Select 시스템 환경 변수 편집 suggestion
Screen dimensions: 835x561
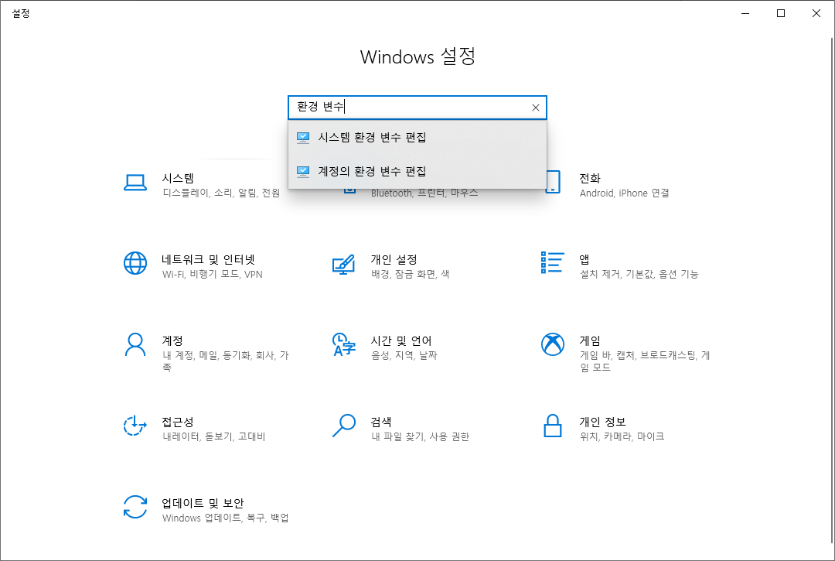pyautogui.click(x=417, y=138)
